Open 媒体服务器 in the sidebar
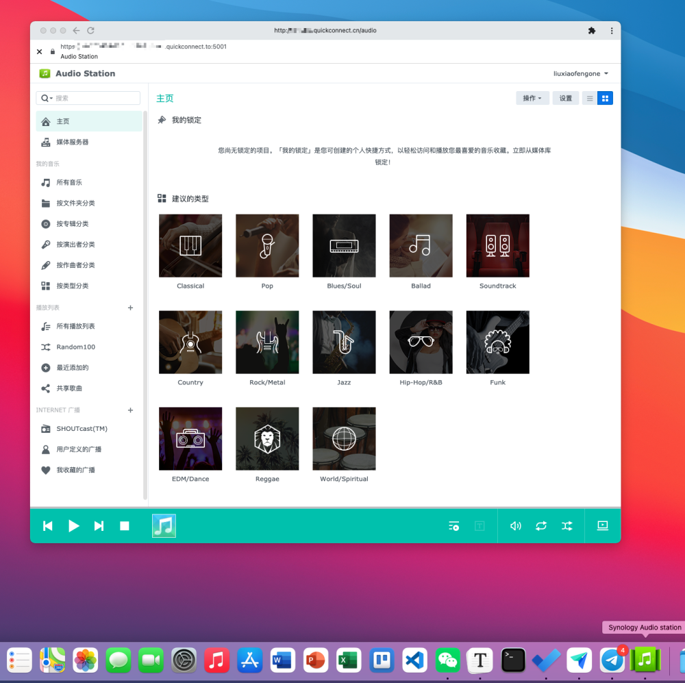685x683 pixels. [x=88, y=142]
